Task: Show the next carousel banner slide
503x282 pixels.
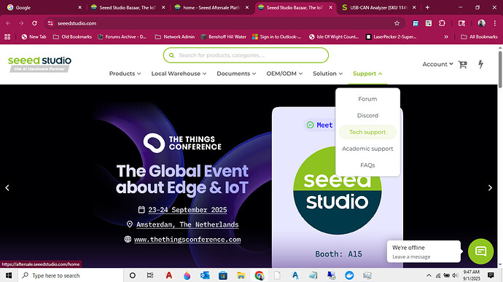Action: (490, 188)
